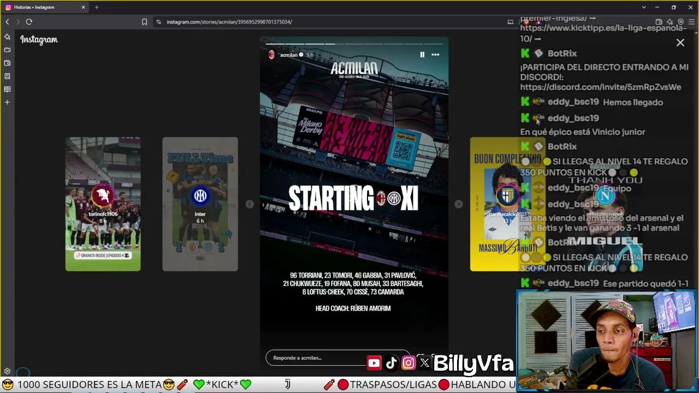Go forward in the browser
This screenshot has width=699, height=393.
coord(17,22)
